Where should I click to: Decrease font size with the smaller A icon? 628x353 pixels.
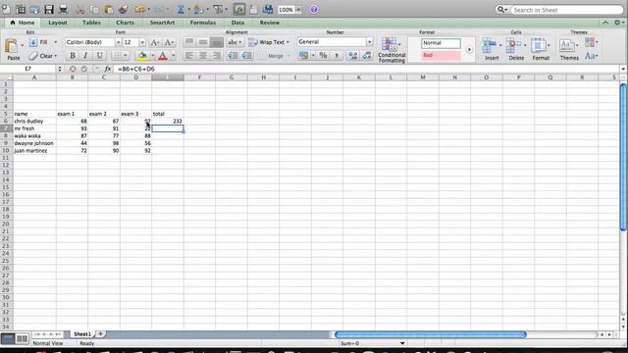169,42
